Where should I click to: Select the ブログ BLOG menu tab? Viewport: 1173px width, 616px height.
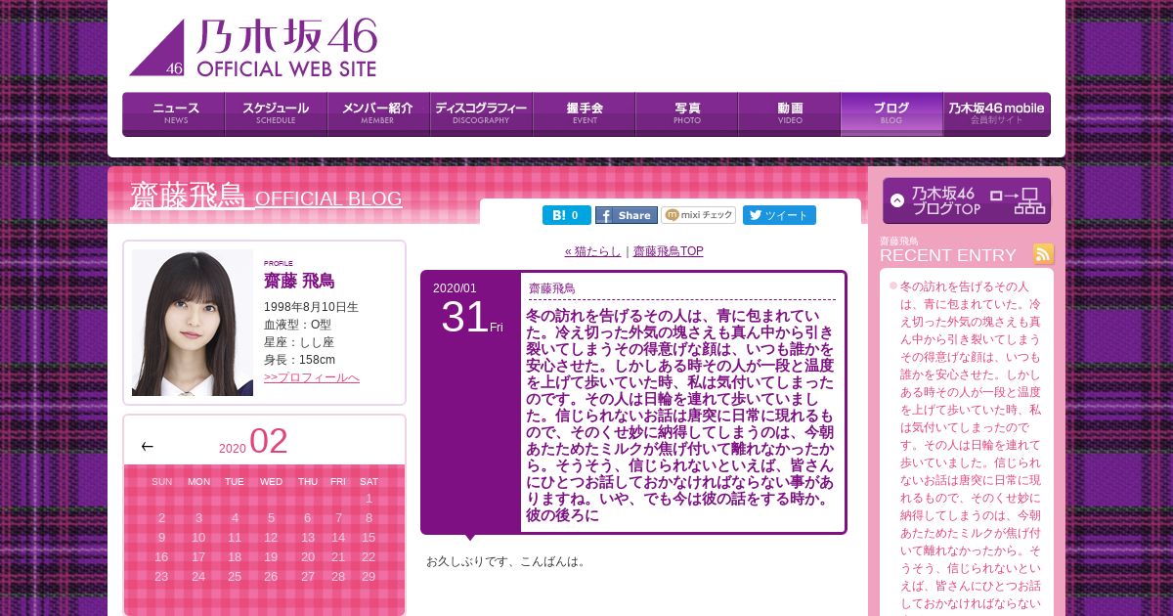(891, 113)
